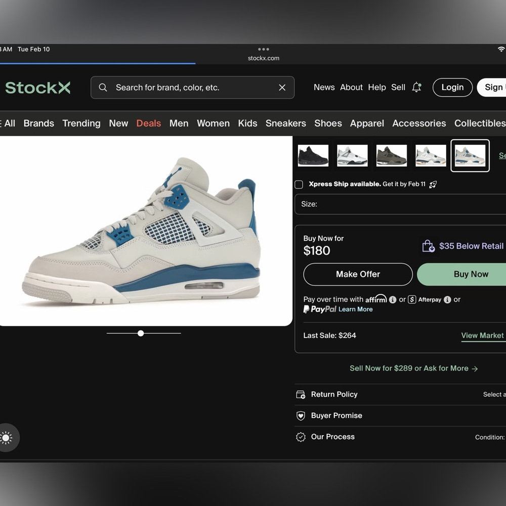Click the PayPal logo
This screenshot has width=506, height=506.
click(x=320, y=309)
